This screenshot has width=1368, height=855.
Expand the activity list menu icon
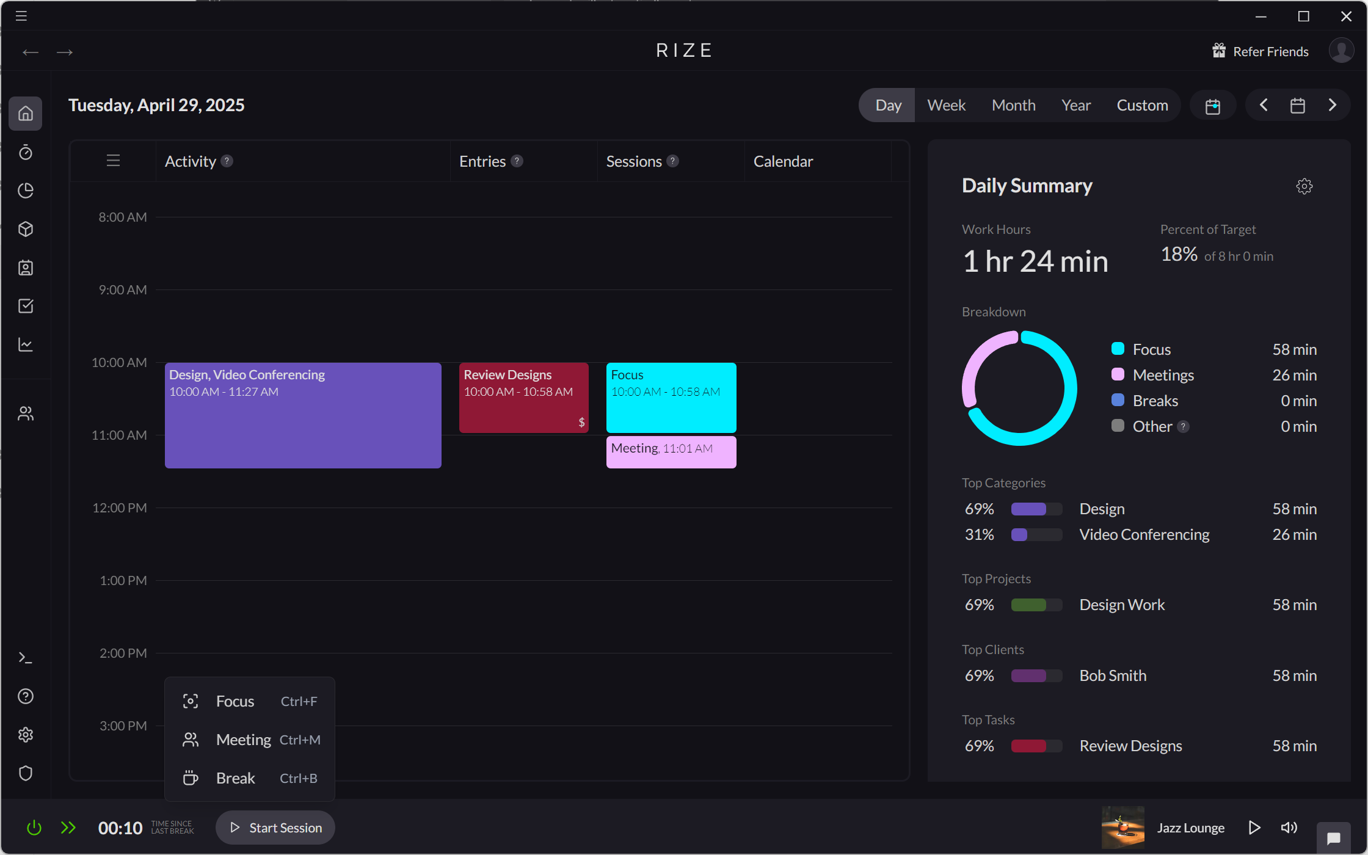[112, 161]
